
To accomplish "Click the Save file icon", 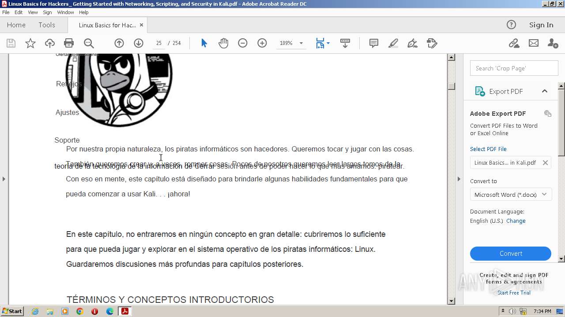I will (x=11, y=43).
